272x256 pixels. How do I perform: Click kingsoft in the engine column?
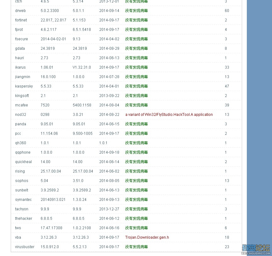point(22,96)
